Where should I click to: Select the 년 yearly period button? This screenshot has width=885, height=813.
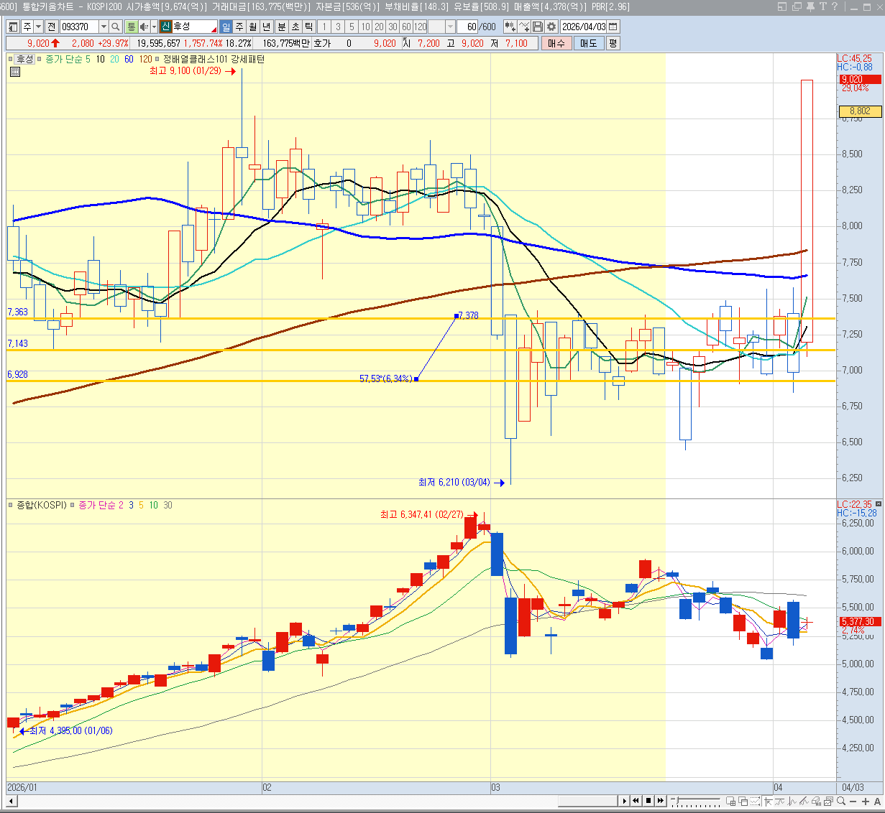(266, 27)
